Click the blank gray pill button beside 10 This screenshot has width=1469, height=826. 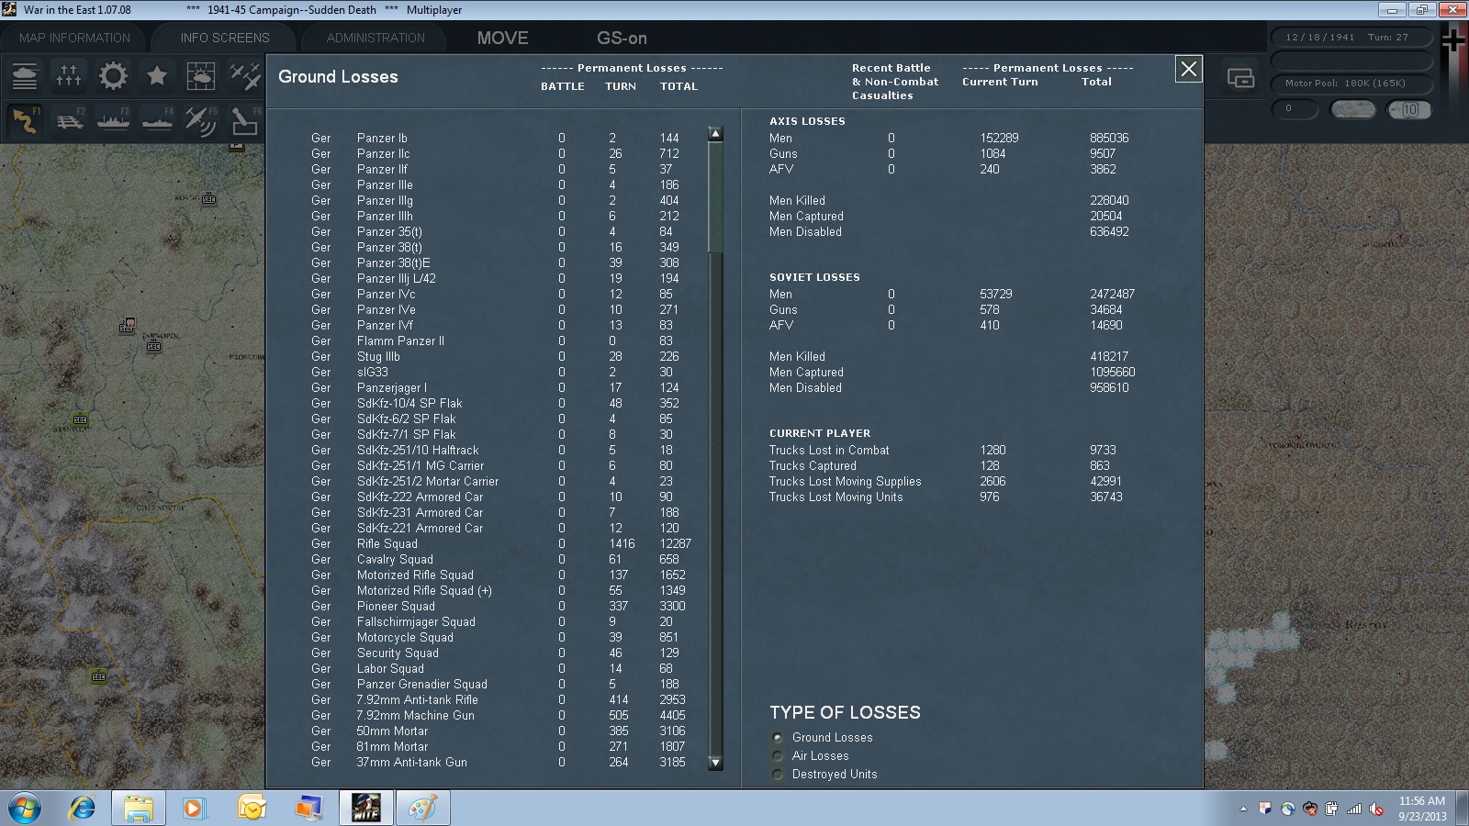(1352, 109)
